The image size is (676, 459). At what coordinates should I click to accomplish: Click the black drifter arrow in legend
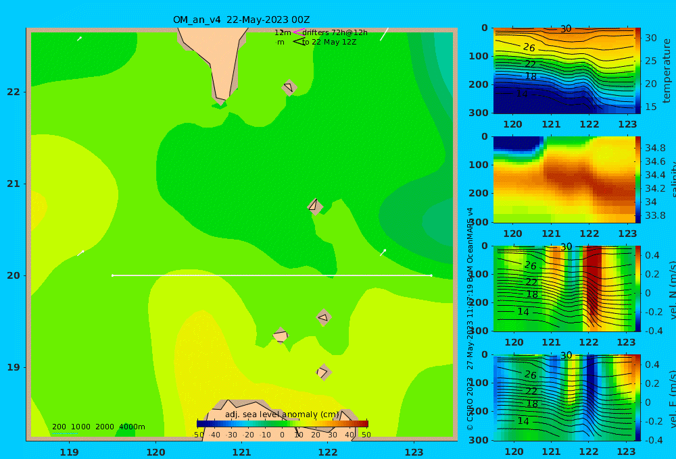[298, 42]
